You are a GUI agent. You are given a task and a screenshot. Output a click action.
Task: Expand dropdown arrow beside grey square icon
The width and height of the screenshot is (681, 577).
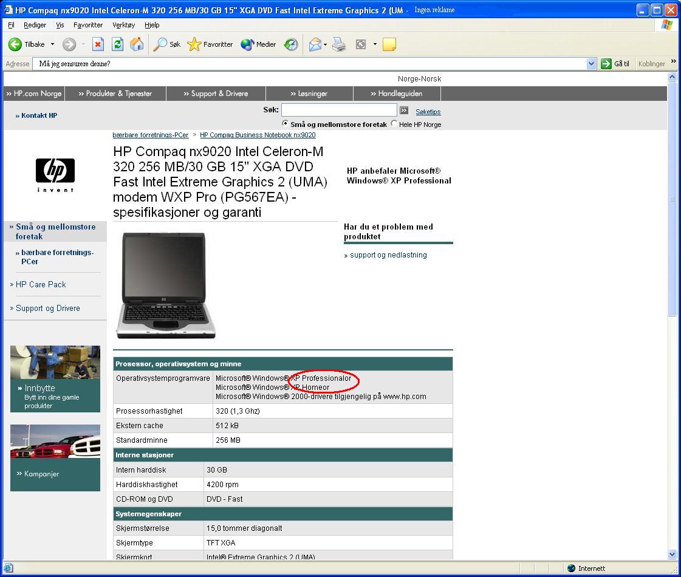click(375, 44)
